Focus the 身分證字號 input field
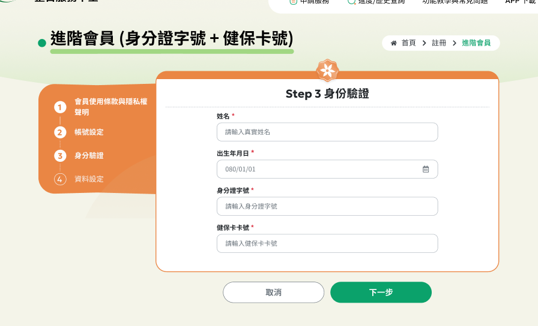This screenshot has height=326, width=538. click(327, 206)
